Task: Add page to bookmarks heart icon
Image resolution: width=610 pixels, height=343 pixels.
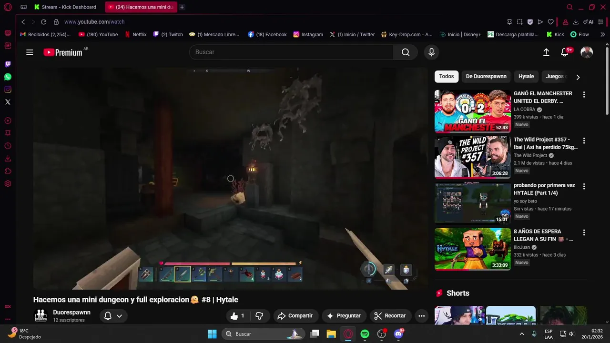Action: point(550,22)
